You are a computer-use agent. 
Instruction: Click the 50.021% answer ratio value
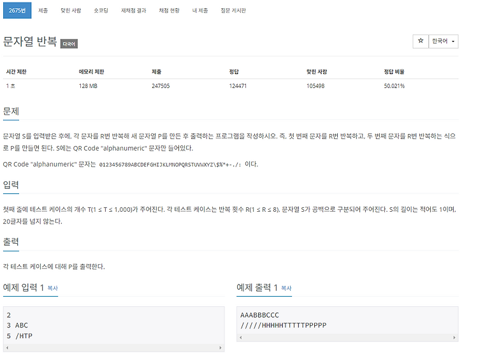[394, 86]
